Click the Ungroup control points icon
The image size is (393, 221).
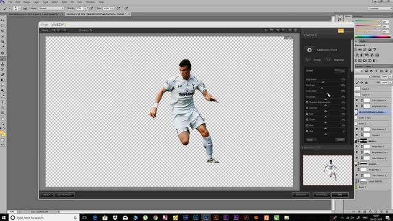[x=328, y=60]
